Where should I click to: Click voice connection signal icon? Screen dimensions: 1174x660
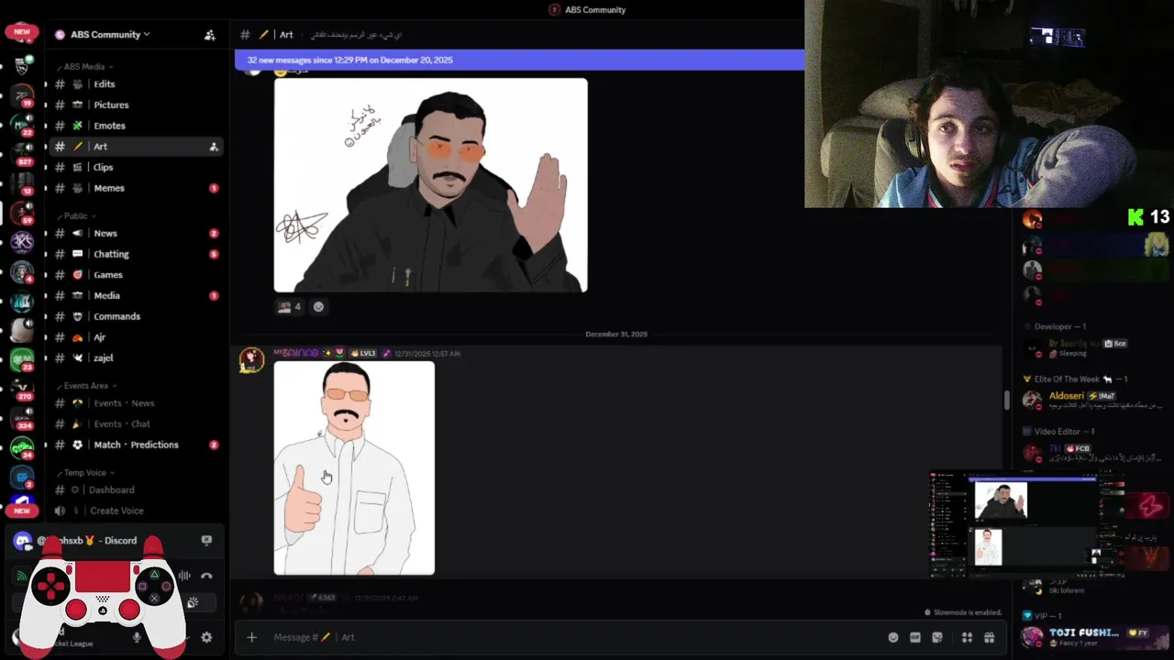(21, 576)
